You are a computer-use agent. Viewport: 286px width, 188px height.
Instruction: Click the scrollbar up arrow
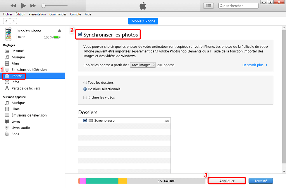284,28
